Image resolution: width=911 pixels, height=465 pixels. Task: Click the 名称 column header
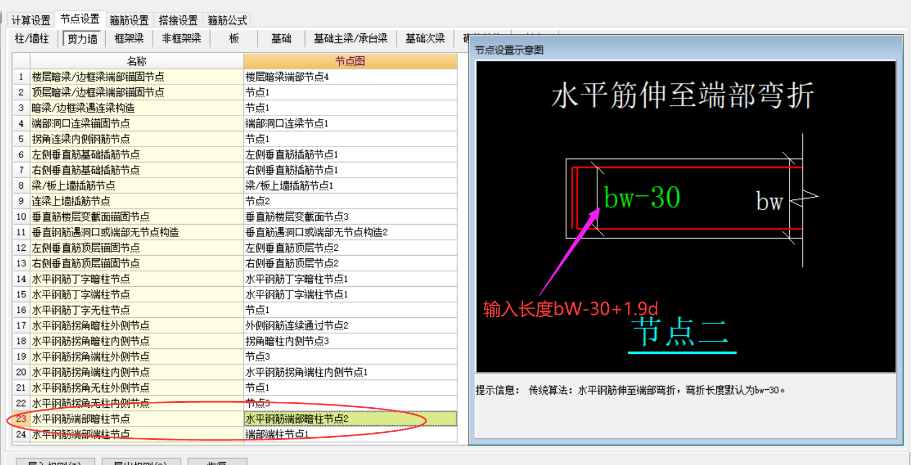[x=136, y=61]
